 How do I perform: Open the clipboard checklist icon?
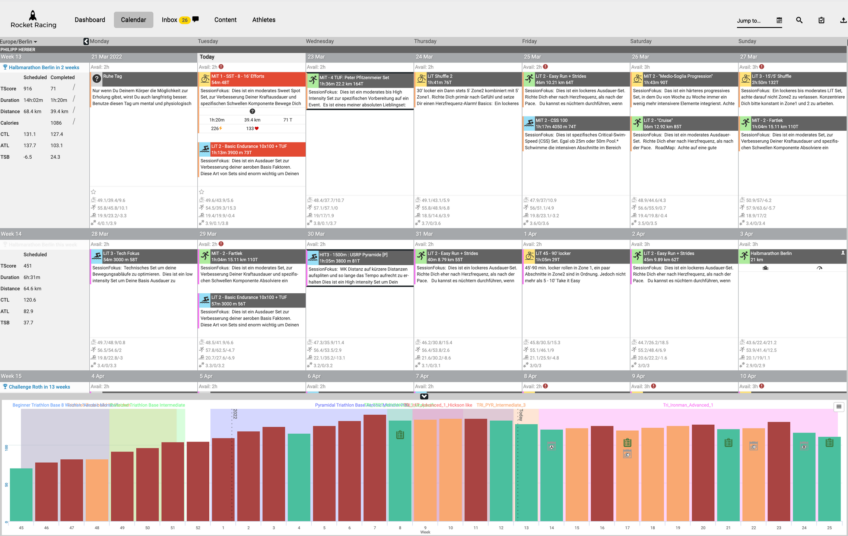click(821, 20)
